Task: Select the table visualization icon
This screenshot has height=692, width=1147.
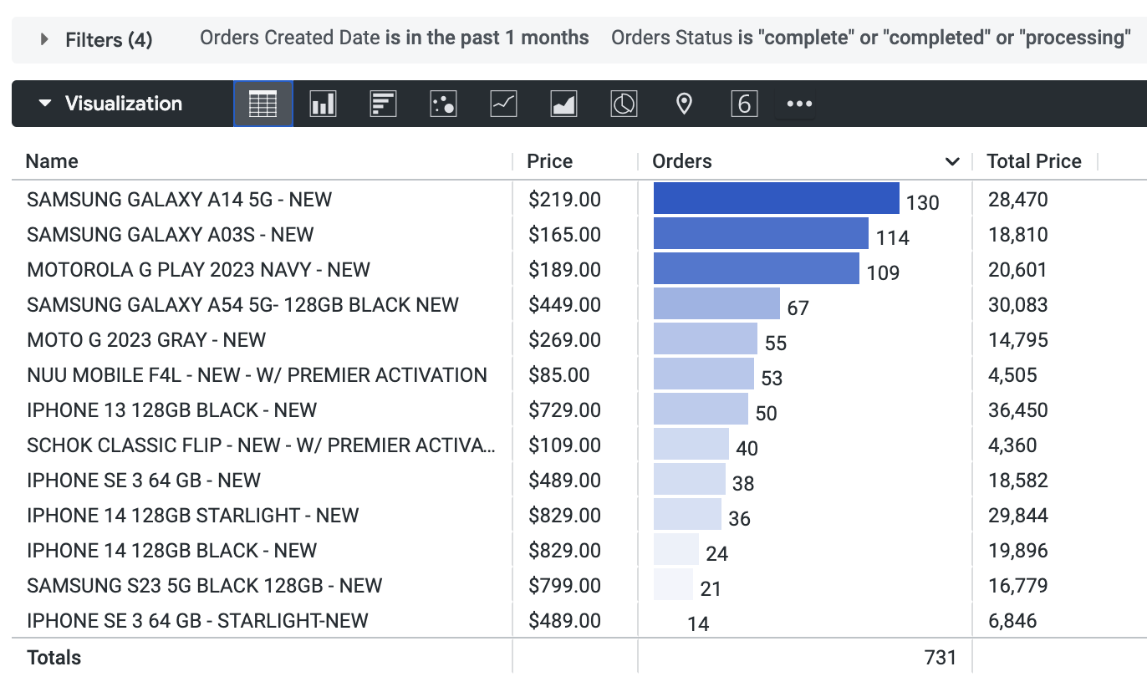Action: coord(263,104)
